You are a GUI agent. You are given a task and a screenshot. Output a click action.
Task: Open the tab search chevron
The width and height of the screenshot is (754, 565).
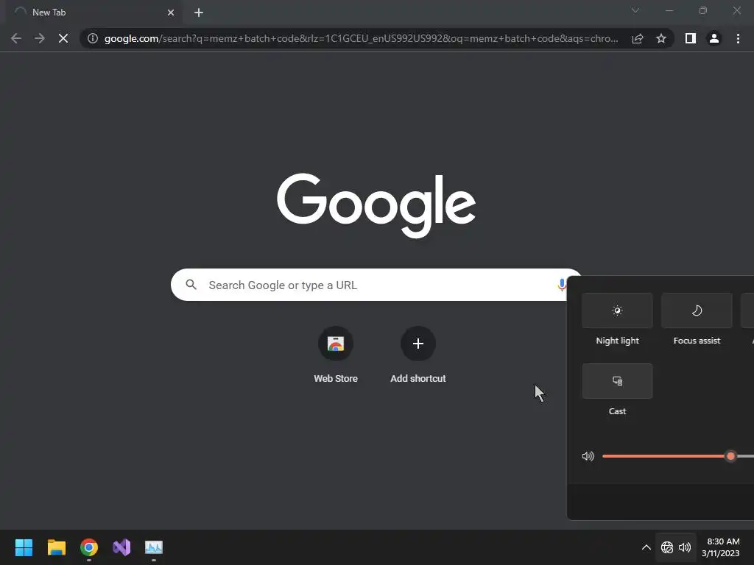[635, 10]
